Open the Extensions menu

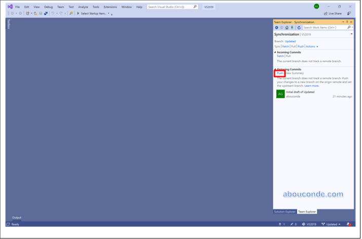(x=110, y=7)
